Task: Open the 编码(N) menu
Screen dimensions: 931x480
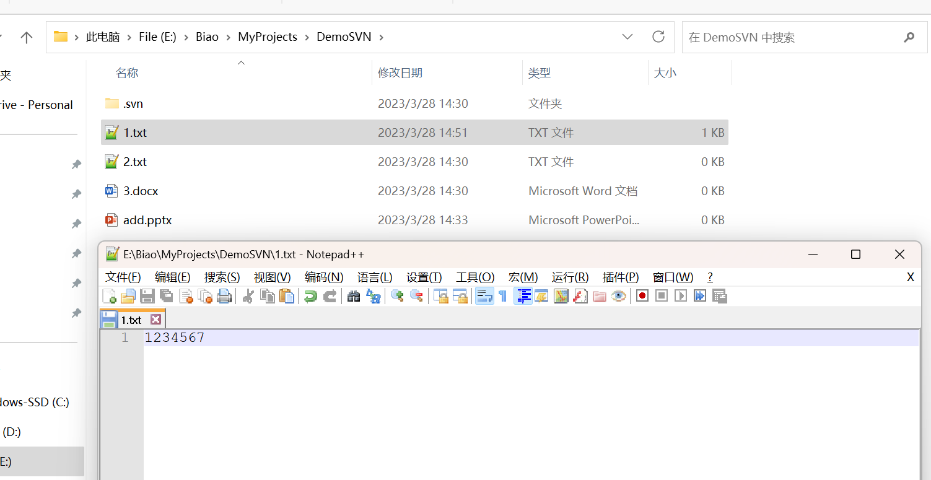Action: tap(324, 277)
